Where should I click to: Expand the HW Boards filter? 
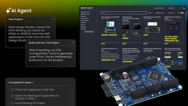pos(89,23)
